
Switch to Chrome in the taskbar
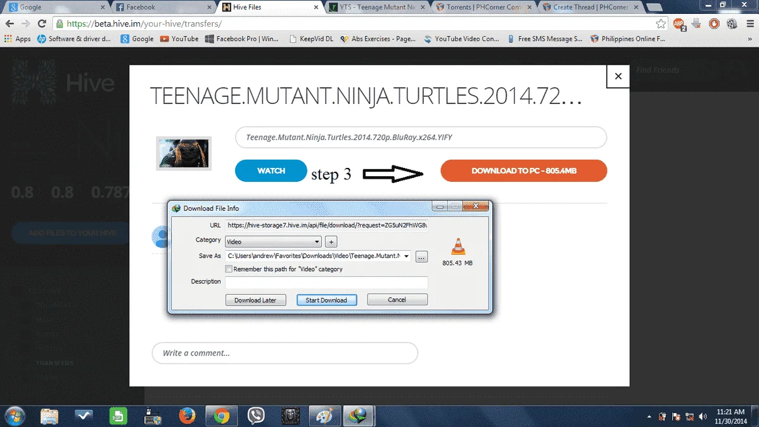click(x=222, y=416)
